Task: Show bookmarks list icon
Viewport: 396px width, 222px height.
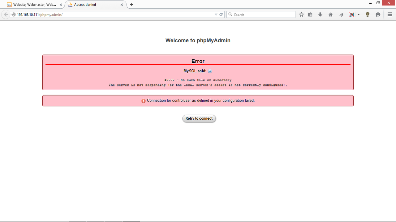Action: point(310,14)
